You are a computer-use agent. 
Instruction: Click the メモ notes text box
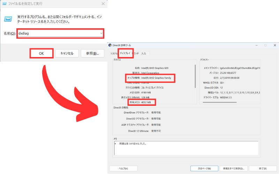click(186, 148)
